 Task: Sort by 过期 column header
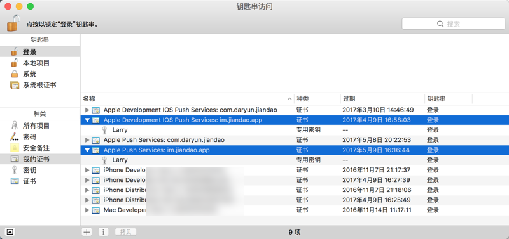[x=382, y=99]
